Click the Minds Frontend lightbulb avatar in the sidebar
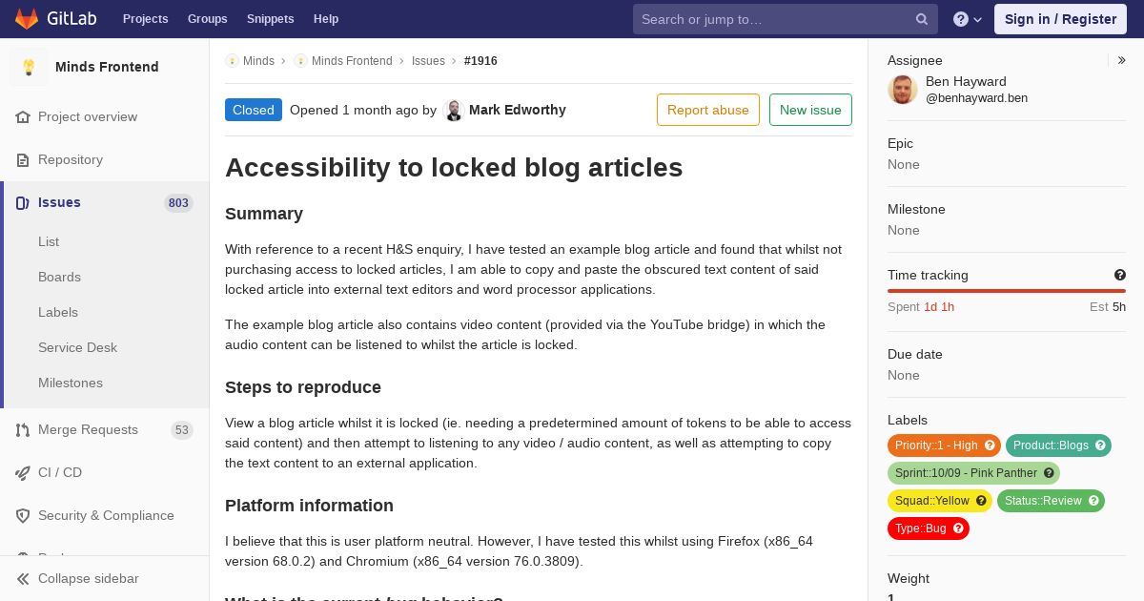 pos(29,67)
